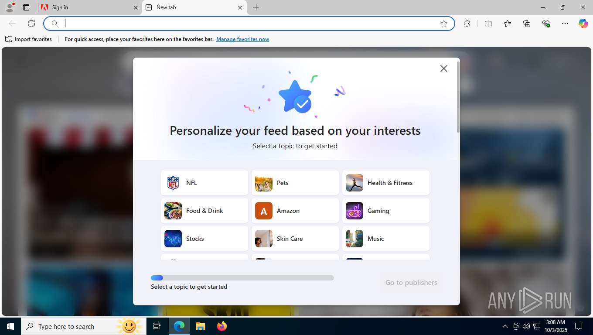Click the dialog vertical scrollbar

(x=458, y=97)
